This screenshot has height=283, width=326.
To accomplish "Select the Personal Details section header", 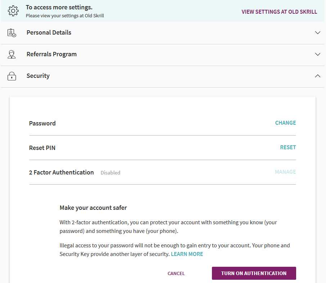I will click(x=49, y=33).
